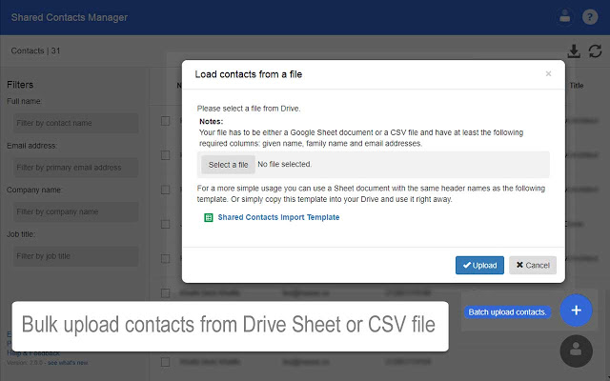Refresh the contacts list with sync icon
The width and height of the screenshot is (610, 381).
(x=595, y=50)
